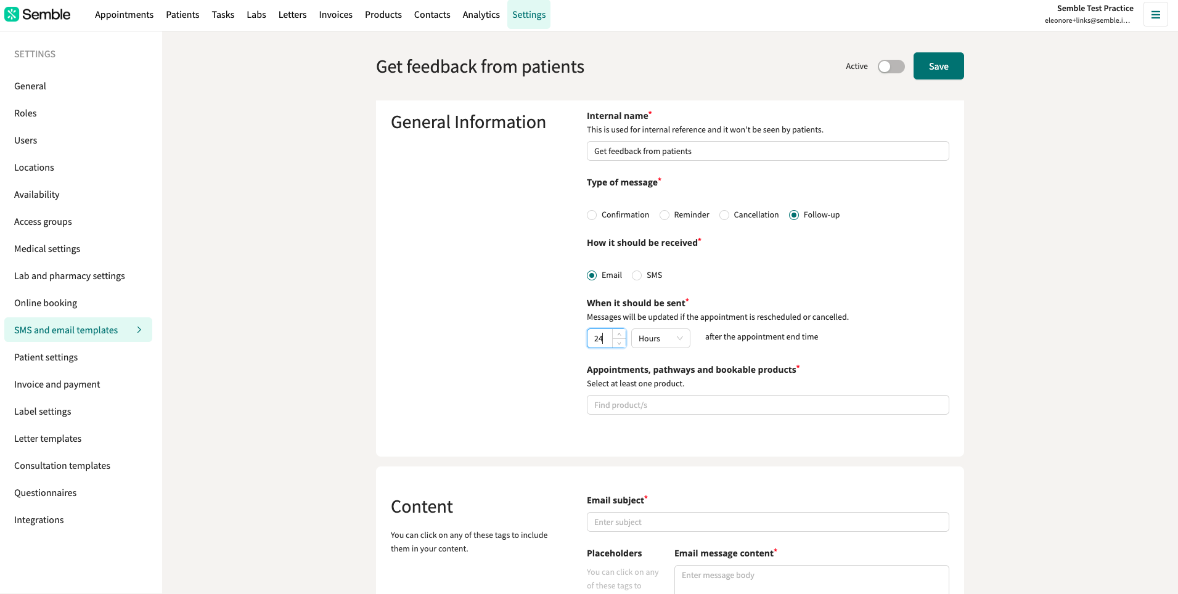
Task: Open Medical settings
Action: [47, 249]
